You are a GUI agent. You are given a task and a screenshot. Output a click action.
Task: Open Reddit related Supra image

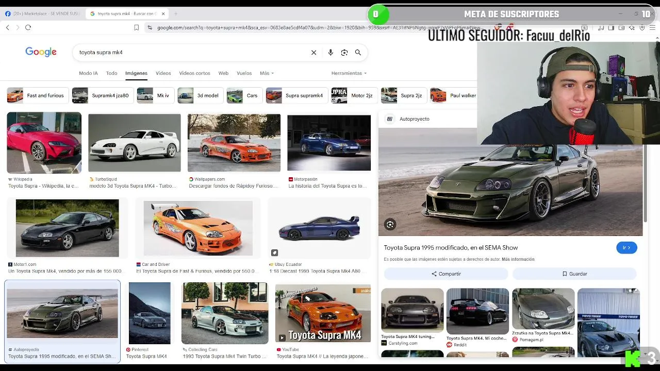point(477,311)
